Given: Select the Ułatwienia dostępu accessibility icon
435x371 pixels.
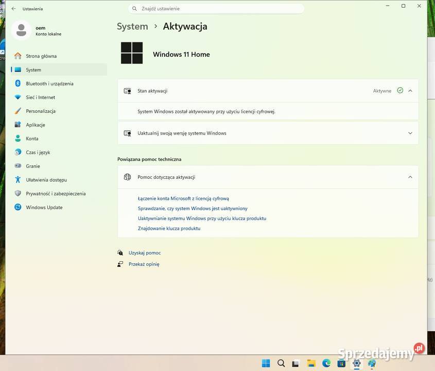Looking at the screenshot, I should pos(18,180).
